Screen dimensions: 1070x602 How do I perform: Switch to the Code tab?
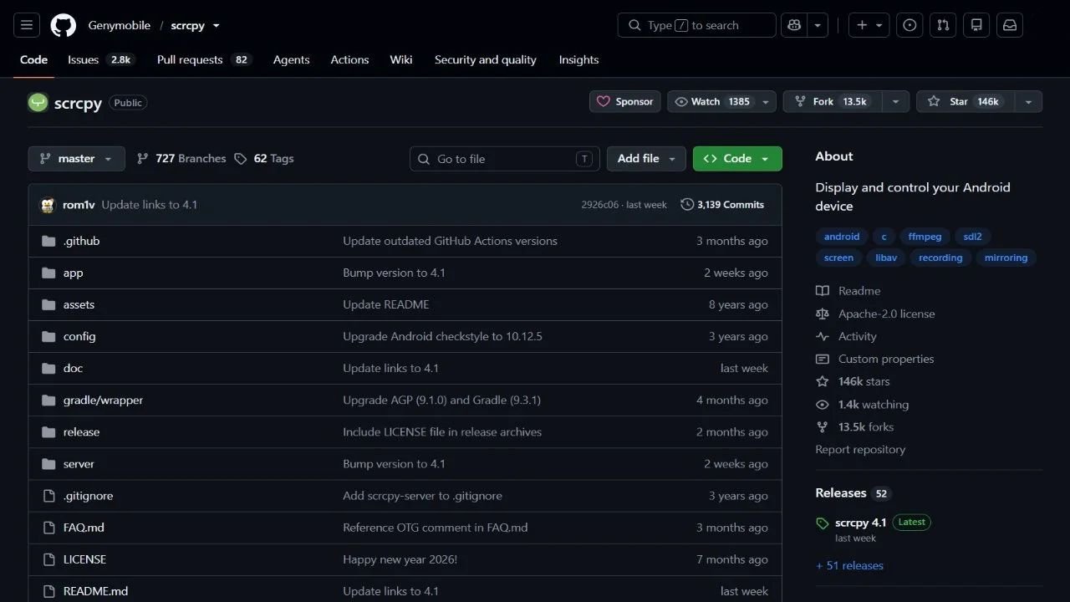33,60
